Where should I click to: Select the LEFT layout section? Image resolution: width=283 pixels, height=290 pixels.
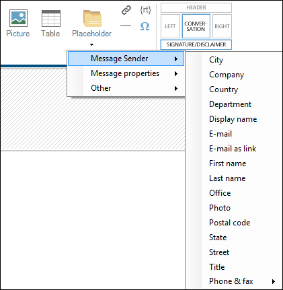coord(170,26)
